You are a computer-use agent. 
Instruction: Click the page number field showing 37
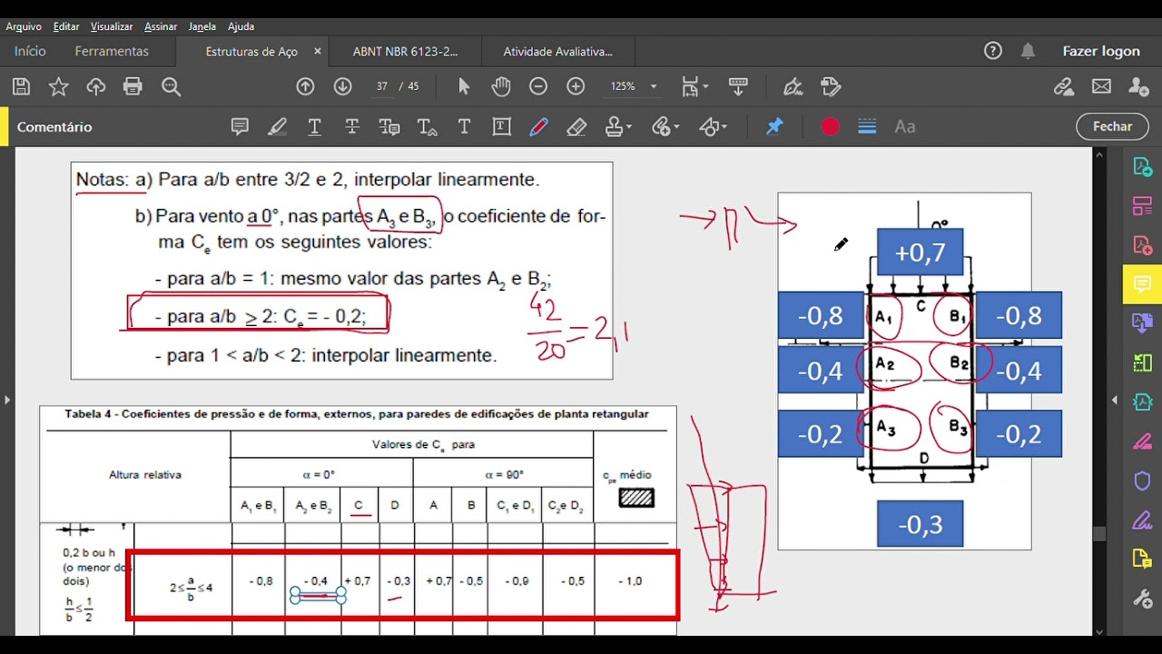click(x=382, y=86)
